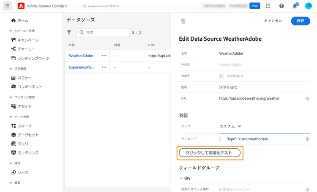Click the 作成日 calendar icon
The image size is (317, 192).
coord(221,76)
